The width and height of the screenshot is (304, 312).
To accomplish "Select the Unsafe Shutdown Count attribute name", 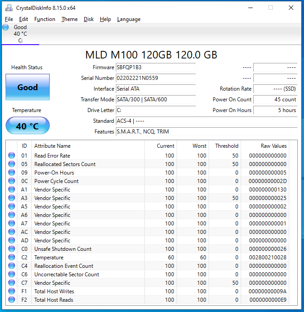I will click(63, 249).
